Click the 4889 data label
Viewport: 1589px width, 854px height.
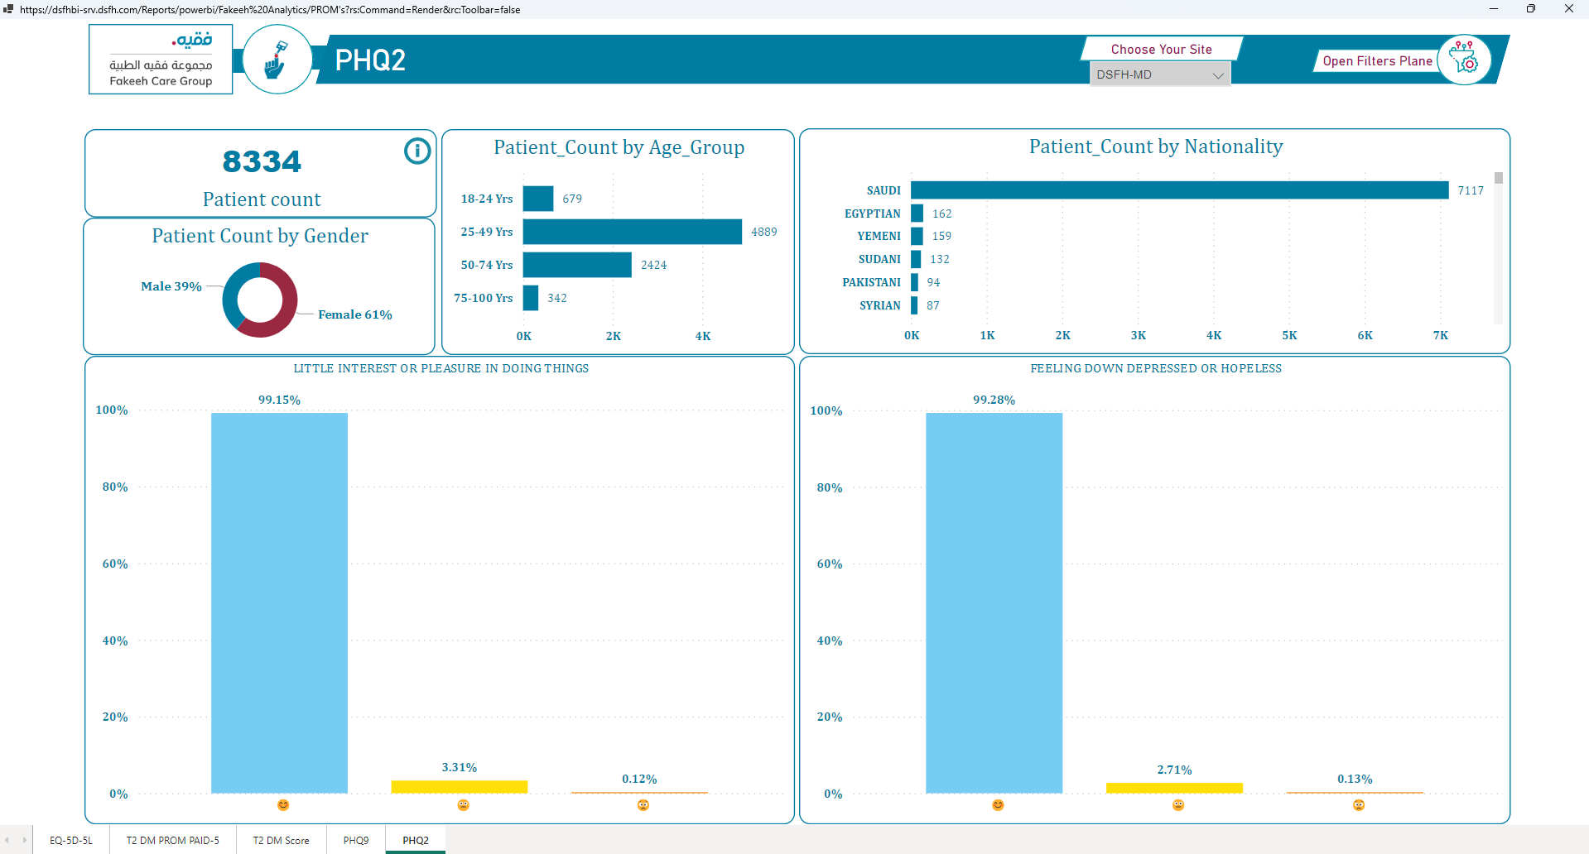pos(764,232)
